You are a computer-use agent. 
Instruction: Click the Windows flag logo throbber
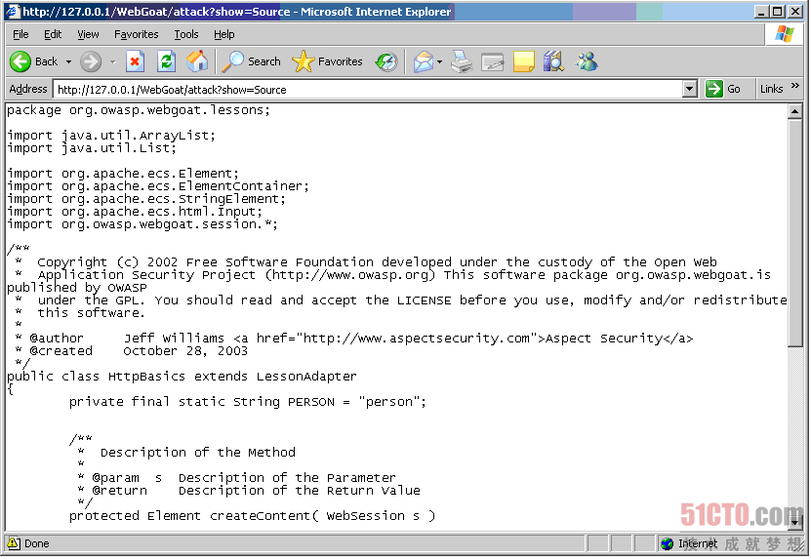[784, 35]
